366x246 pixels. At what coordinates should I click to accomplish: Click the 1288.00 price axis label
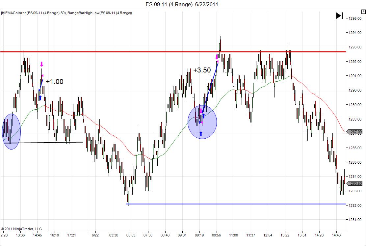[355, 119]
